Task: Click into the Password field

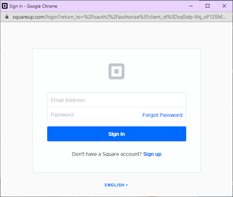Action: 93,115
